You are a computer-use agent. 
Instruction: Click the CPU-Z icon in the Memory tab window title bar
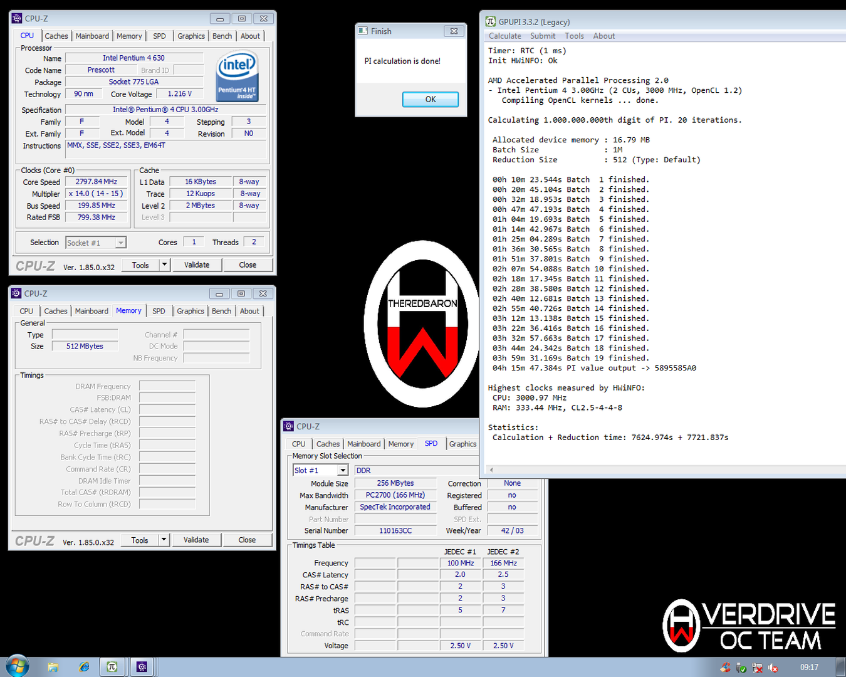click(16, 293)
